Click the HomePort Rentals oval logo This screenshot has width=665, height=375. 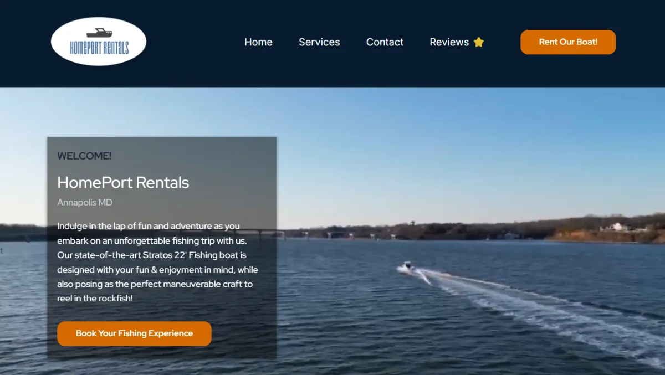pos(99,42)
